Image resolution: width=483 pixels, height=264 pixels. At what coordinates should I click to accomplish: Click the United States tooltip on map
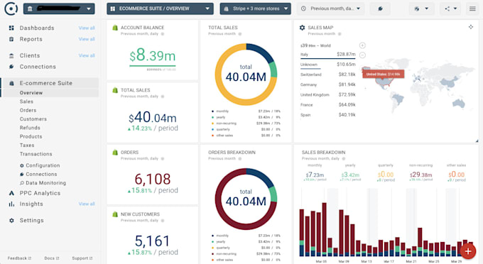pyautogui.click(x=383, y=74)
